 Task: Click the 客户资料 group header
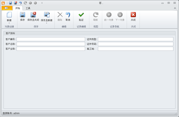(x=89, y=33)
